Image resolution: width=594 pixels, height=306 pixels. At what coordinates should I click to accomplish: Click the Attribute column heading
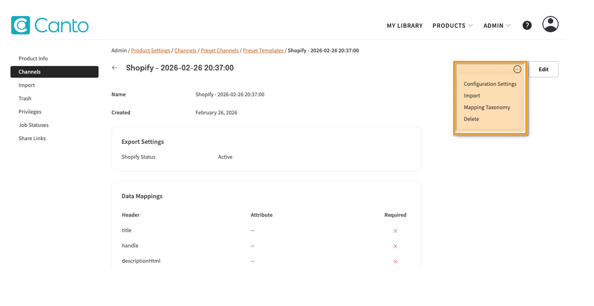[x=262, y=215]
